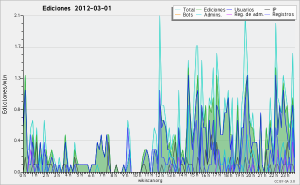Image resolution: width=300 pixels, height=185 pixels.
Task: Click the x-axis label '9 h'
Action: coord(125,175)
